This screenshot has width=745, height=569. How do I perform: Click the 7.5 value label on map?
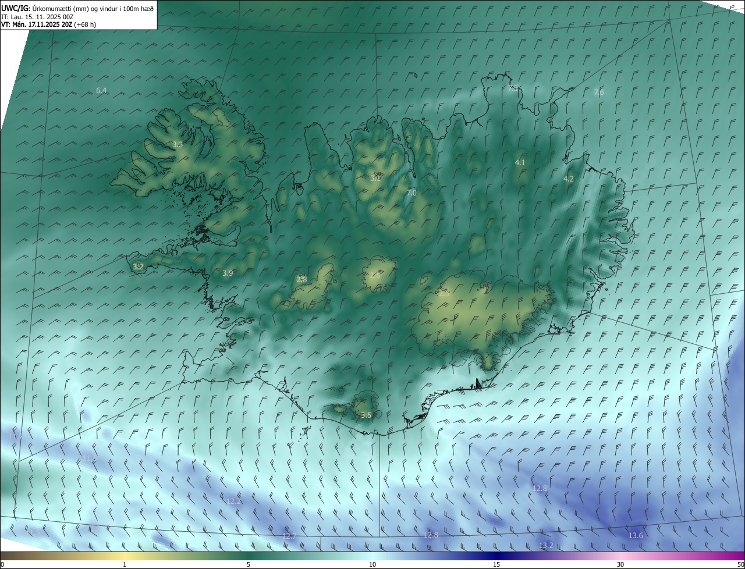[513, 88]
